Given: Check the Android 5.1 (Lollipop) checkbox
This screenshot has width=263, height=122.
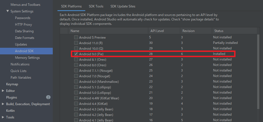Looking at the screenshot, I should [76, 87].
